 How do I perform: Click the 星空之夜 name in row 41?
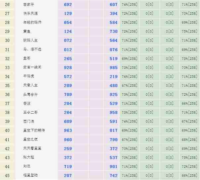(30, 139)
